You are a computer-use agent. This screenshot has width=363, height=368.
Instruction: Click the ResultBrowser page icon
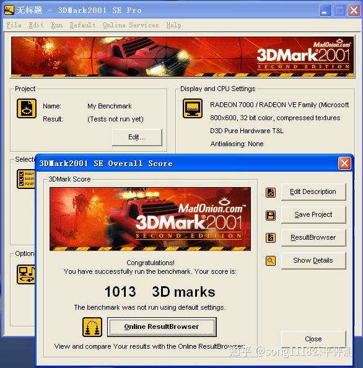(x=271, y=238)
